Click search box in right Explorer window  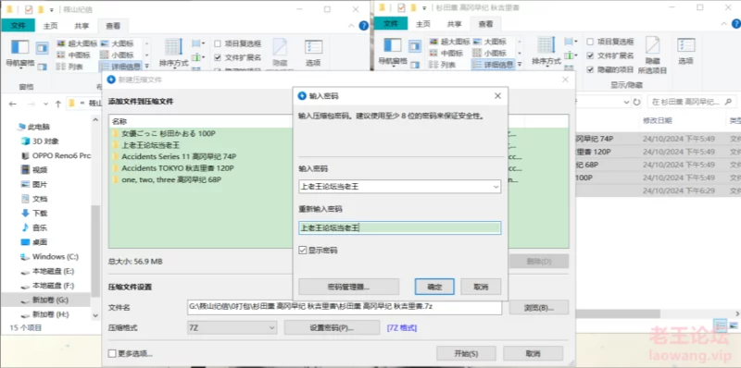(x=691, y=102)
